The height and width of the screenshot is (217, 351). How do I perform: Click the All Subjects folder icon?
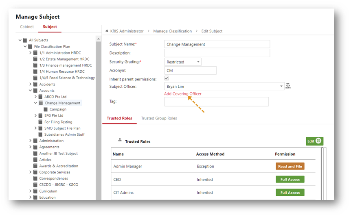(x=25, y=40)
